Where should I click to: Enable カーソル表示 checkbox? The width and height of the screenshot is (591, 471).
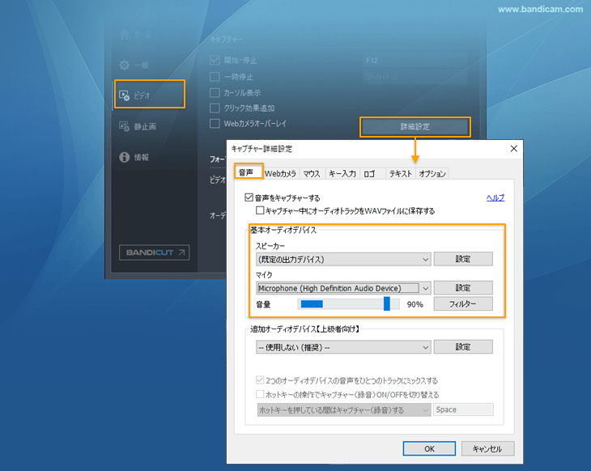click(x=215, y=93)
